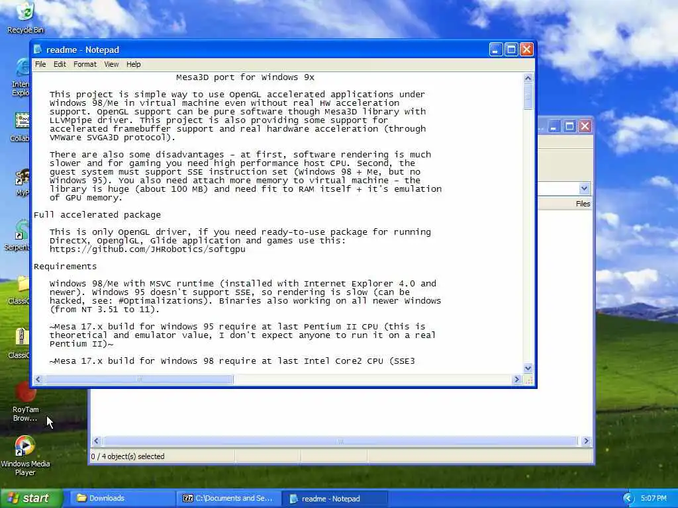Minimize the readme Notepad window
The width and height of the screenshot is (678, 508).
pos(495,50)
